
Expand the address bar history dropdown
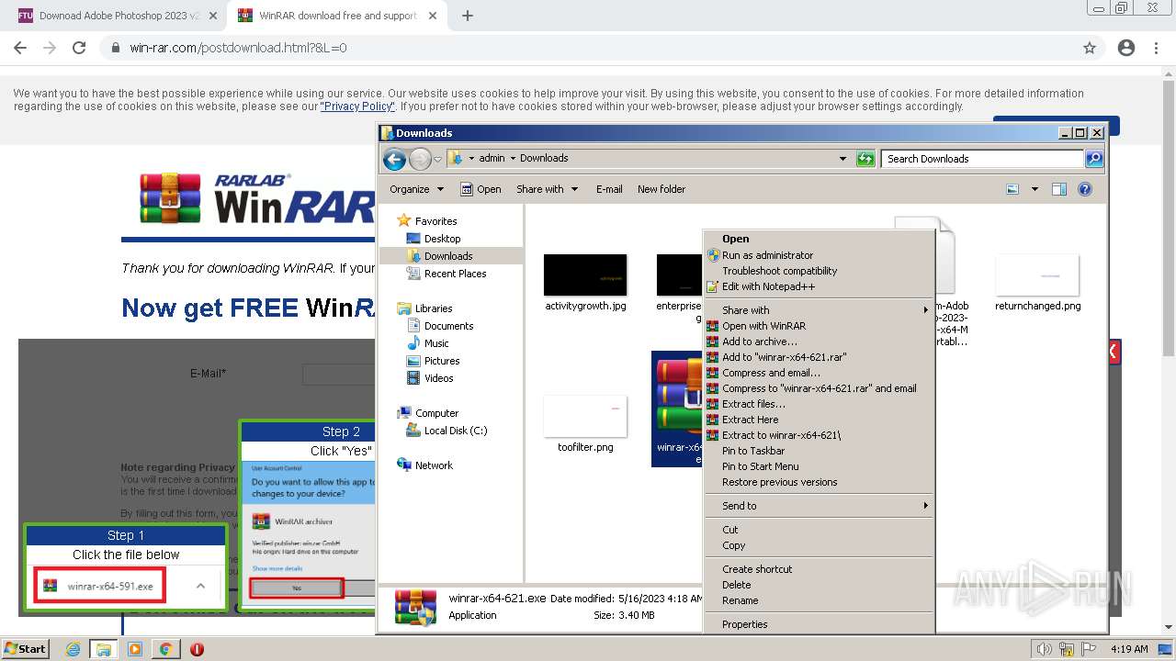coord(842,159)
